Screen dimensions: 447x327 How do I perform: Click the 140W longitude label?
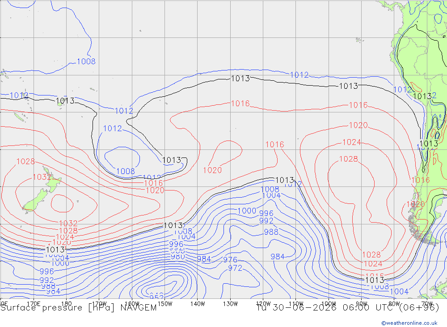coord(198,304)
